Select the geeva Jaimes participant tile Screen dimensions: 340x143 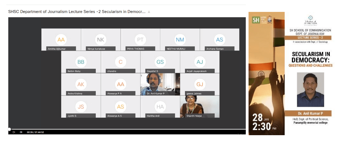(x=199, y=84)
